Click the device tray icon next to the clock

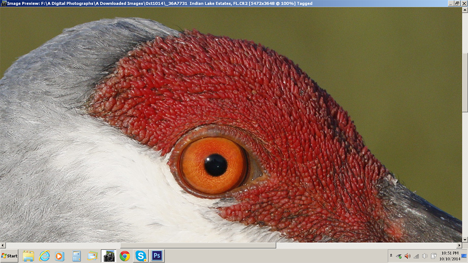[433, 256]
